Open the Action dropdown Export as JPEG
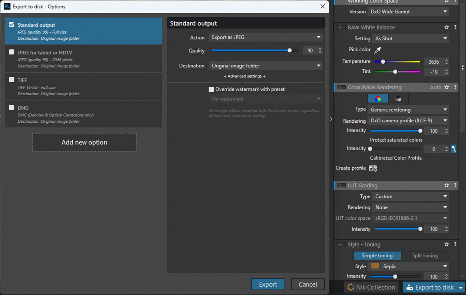 click(x=265, y=37)
